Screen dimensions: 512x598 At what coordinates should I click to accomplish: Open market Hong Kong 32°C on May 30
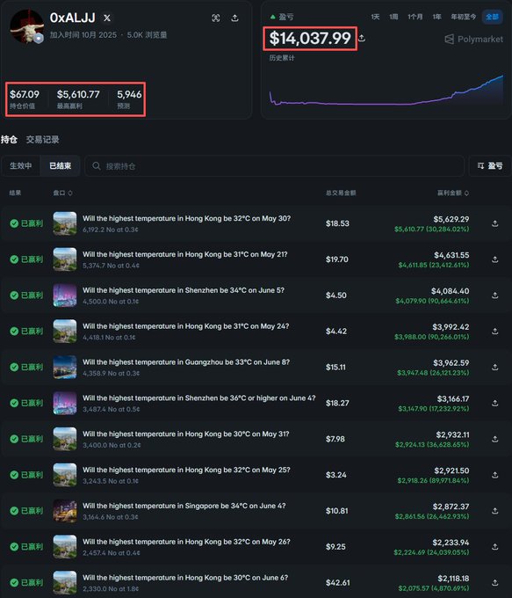pos(186,218)
